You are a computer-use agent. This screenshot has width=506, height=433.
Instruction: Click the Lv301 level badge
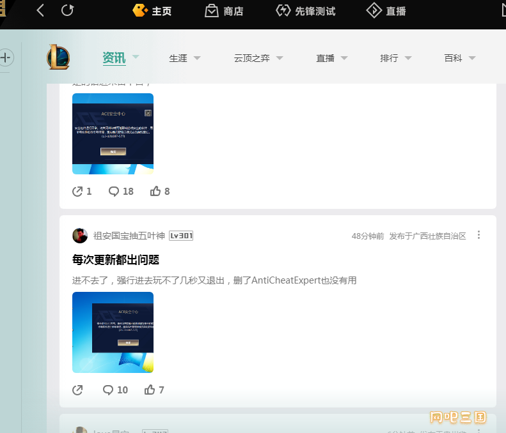pyautogui.click(x=181, y=236)
